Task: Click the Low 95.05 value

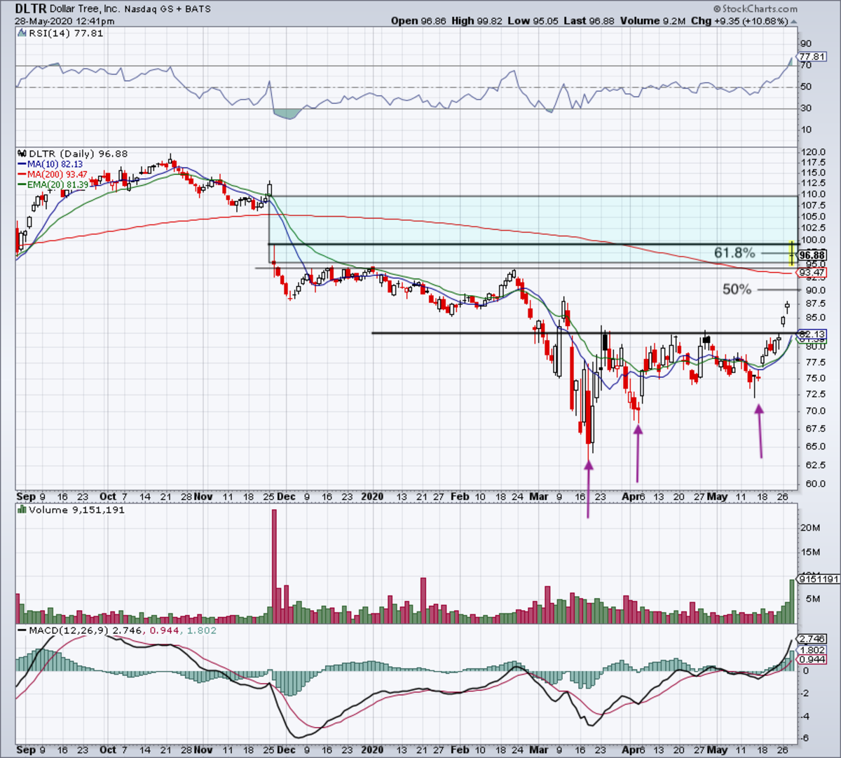Action: [533, 21]
